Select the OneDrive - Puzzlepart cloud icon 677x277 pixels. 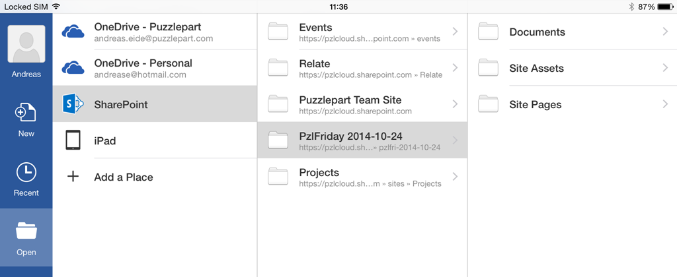[x=73, y=32]
